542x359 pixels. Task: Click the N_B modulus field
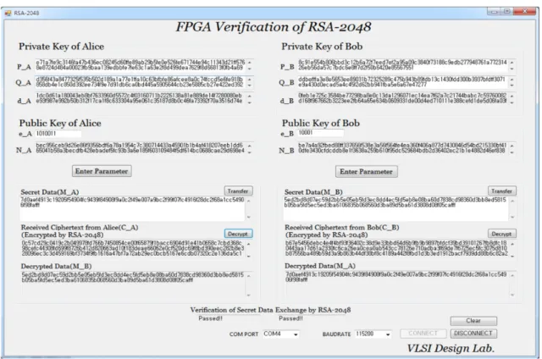coord(406,148)
